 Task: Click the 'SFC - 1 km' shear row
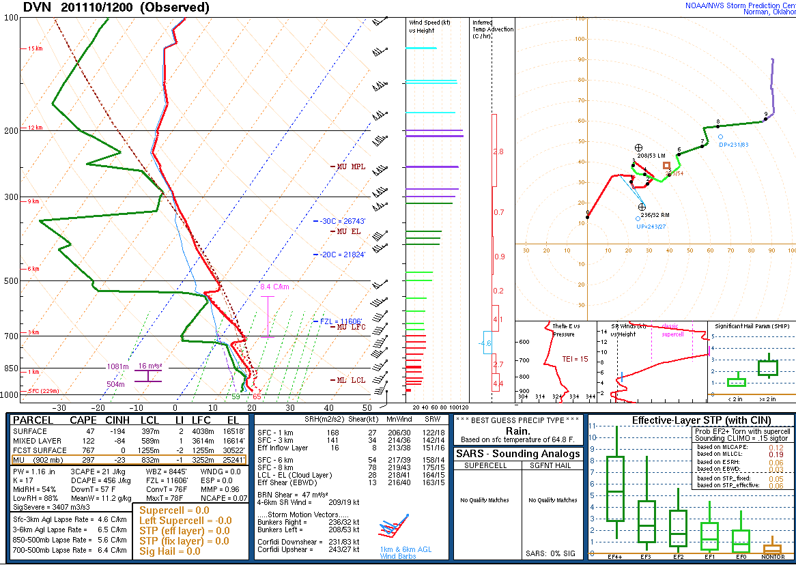pos(351,433)
